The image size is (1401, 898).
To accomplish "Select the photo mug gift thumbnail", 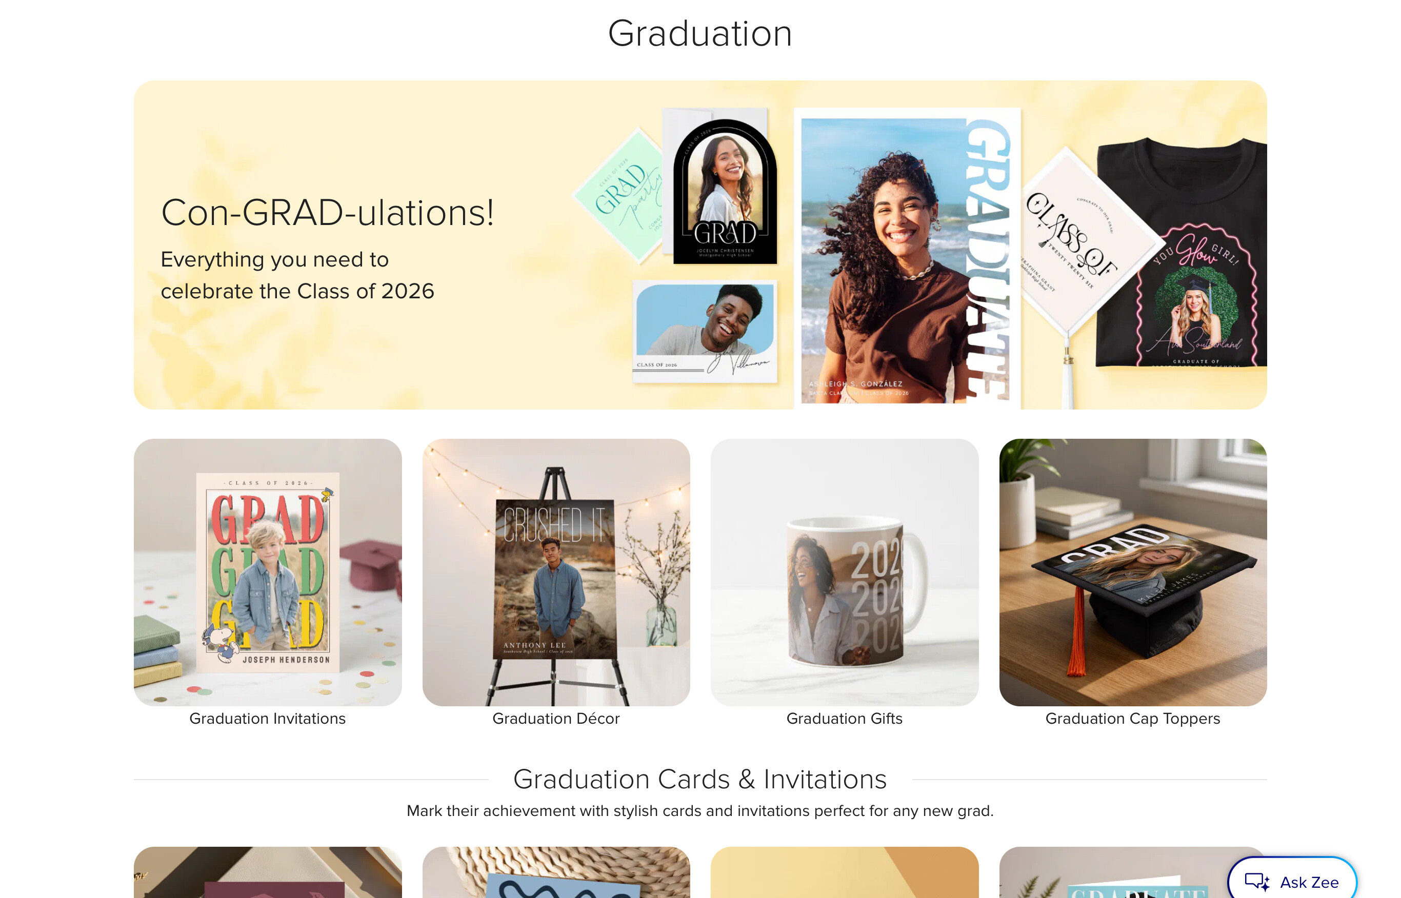I will point(844,572).
